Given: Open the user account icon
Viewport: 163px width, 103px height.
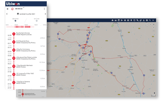Looking at the screenshot, I should click(144, 20).
